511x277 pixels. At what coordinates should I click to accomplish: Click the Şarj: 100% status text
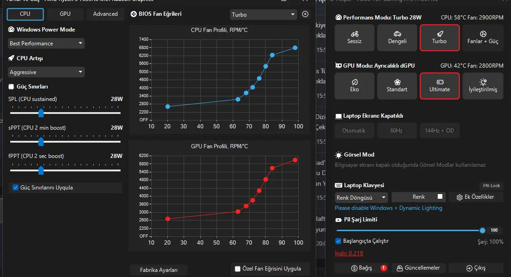coord(491,242)
